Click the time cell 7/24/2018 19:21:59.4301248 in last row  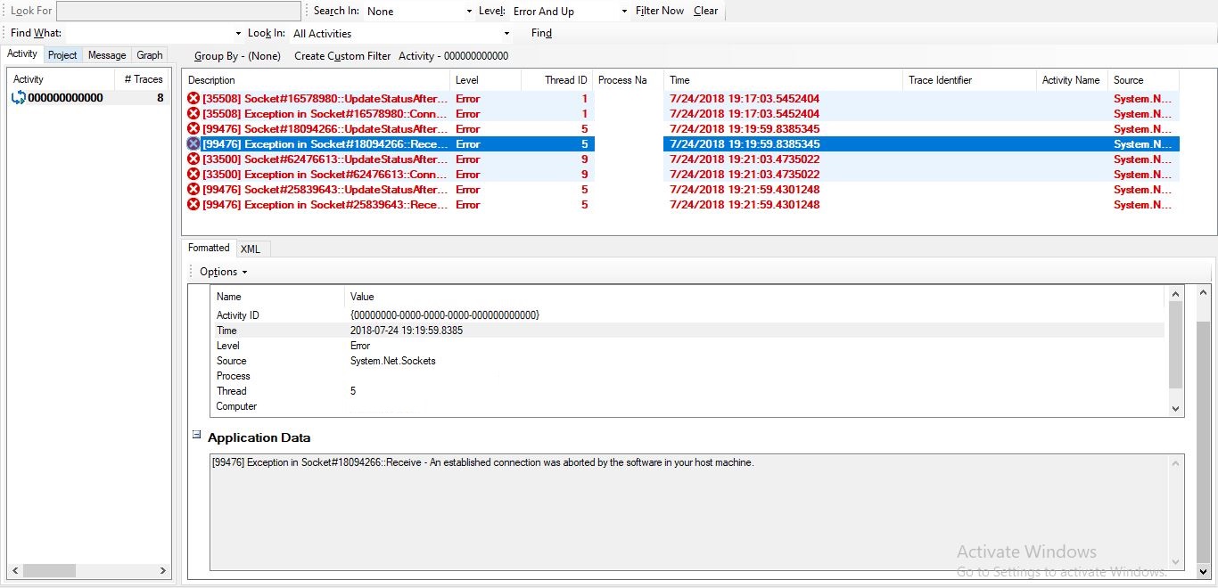pos(745,205)
